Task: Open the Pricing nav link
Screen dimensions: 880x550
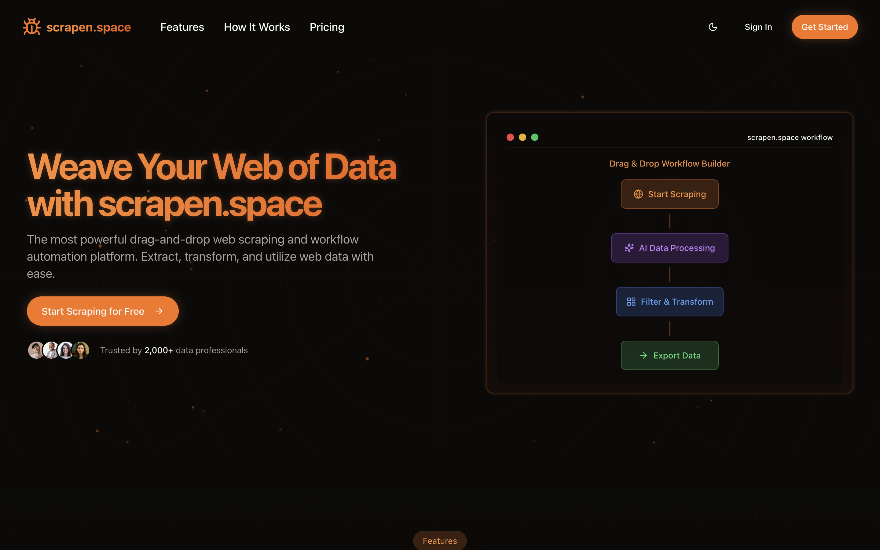Action: pos(327,27)
